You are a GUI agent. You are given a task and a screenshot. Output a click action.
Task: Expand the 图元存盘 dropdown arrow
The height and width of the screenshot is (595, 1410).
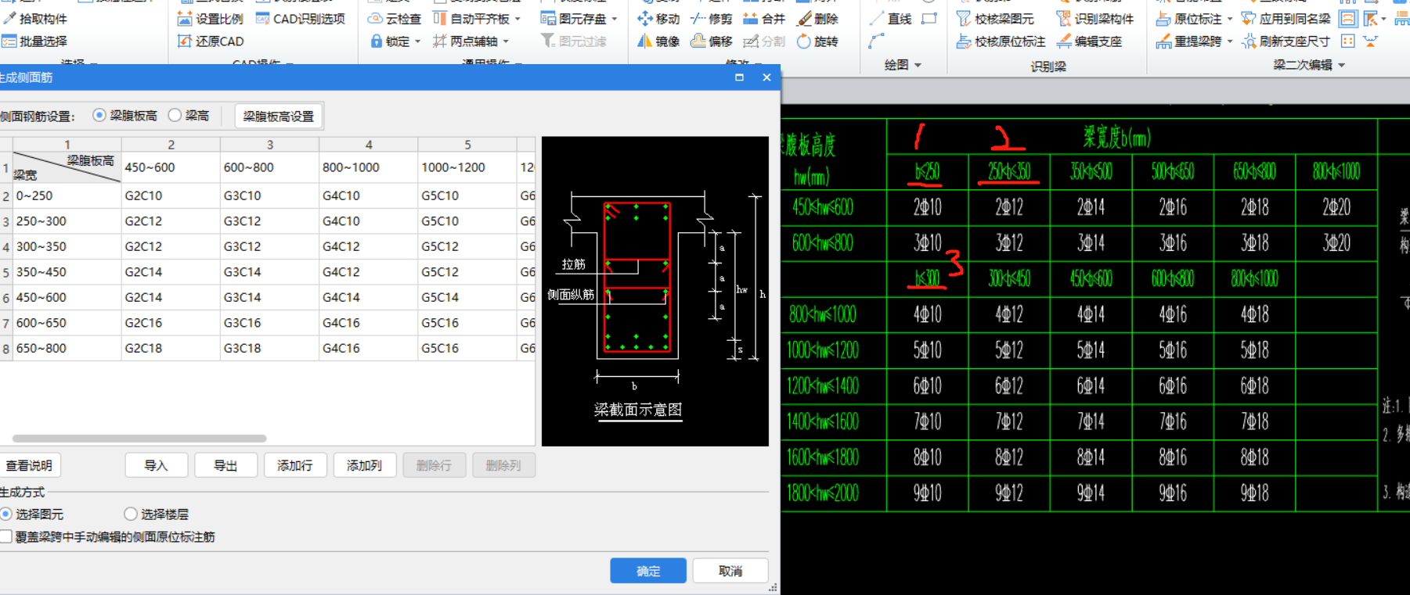pyautogui.click(x=615, y=19)
